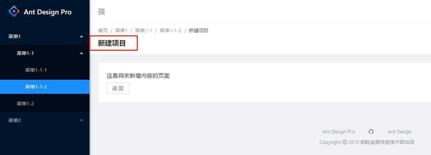
Task: Collapse 菜单1 using its up chevron
Action: click(x=82, y=36)
